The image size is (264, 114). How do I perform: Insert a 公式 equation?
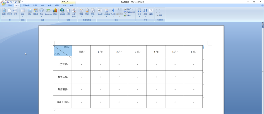point(139,12)
